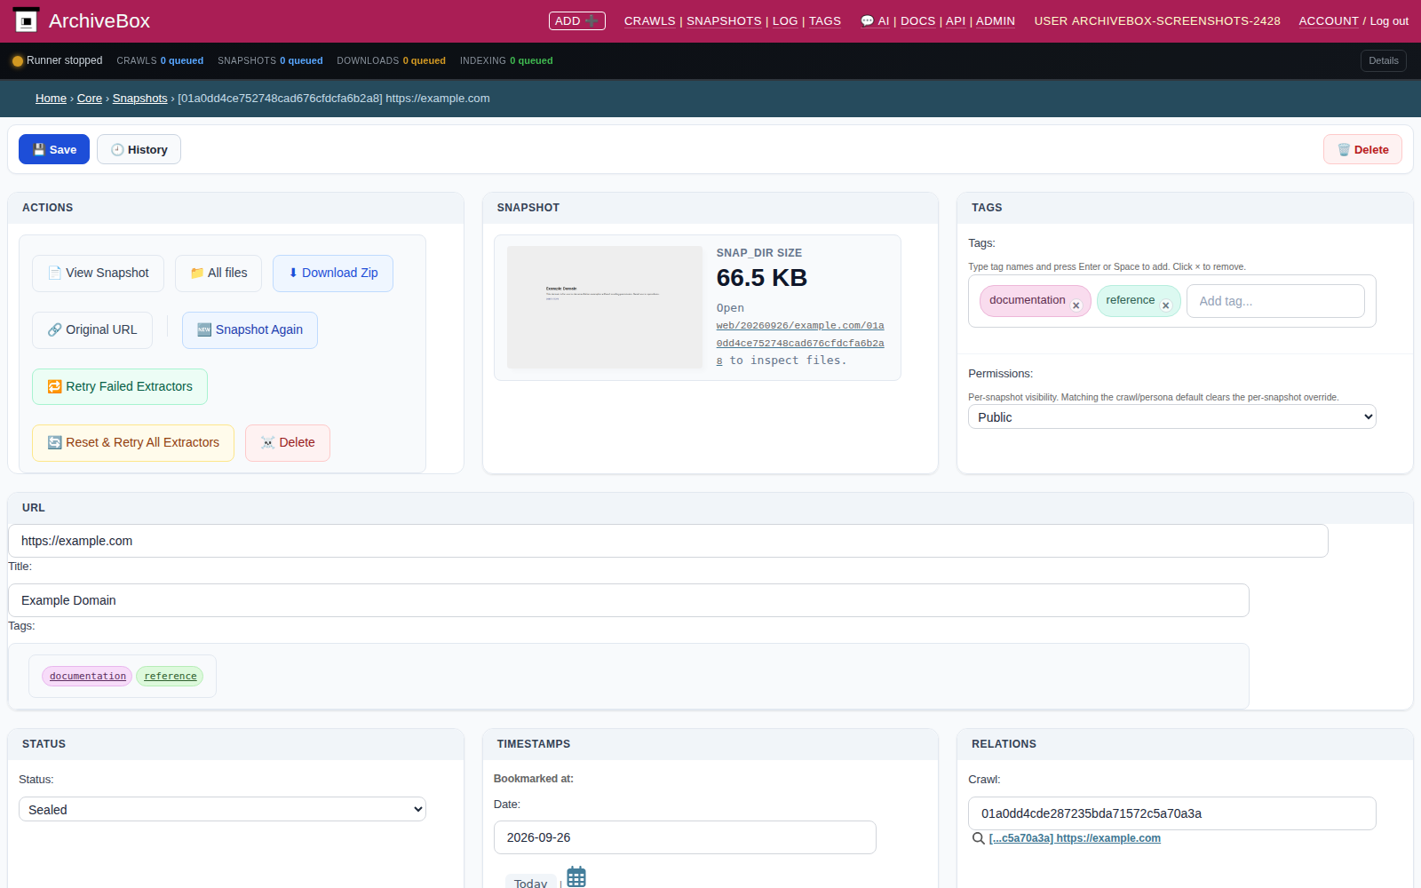The width and height of the screenshot is (1421, 888).
Task: Click the ADD plus button
Action: pyautogui.click(x=577, y=20)
